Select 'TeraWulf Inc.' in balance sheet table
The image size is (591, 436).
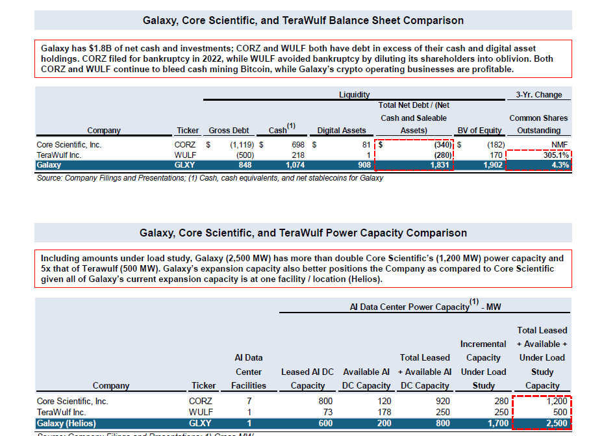click(59, 155)
